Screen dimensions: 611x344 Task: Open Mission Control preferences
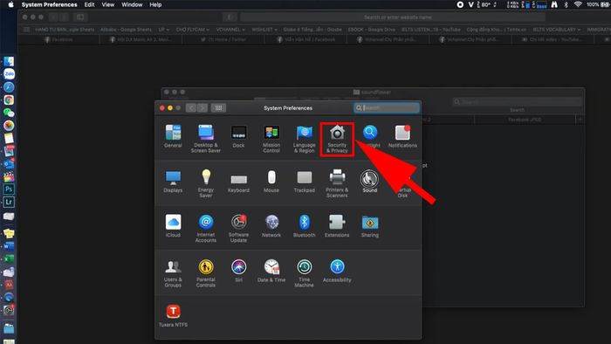[x=271, y=139]
